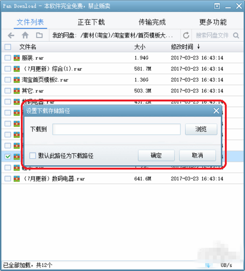The height and width of the screenshot is (271, 245).
Task: Click the 下载到 path input field
Action: [117, 129]
